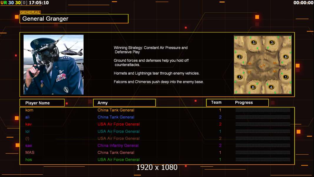Click team number 2 in sae's row
The height and width of the screenshot is (177, 314).
tap(220, 145)
